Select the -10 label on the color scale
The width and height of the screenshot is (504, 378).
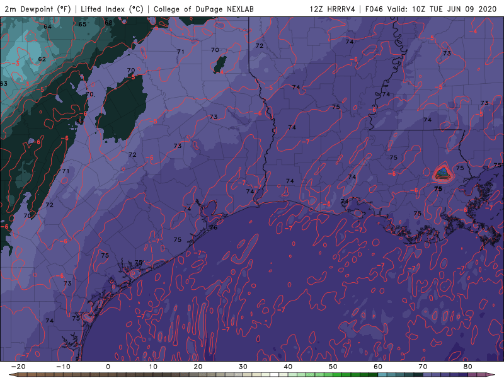[x=63, y=367]
